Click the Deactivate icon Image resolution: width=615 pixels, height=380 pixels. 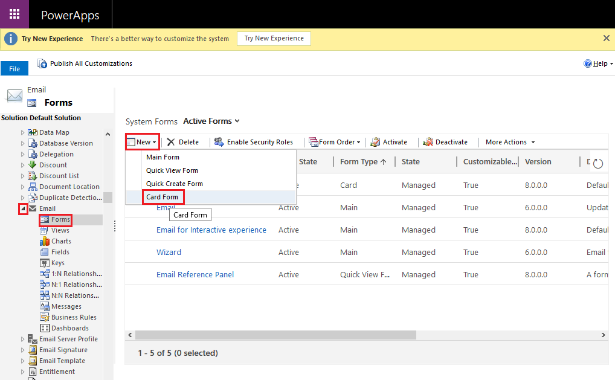[428, 142]
